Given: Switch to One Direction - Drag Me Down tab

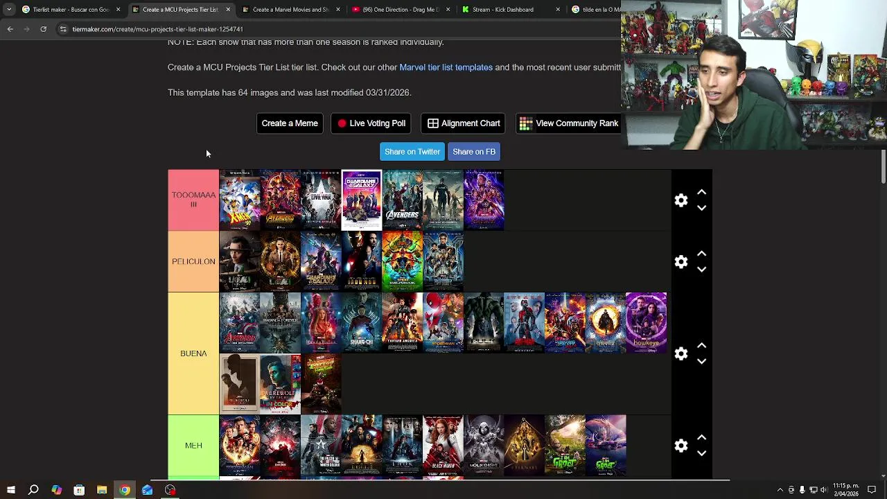Looking at the screenshot, I should (401, 10).
